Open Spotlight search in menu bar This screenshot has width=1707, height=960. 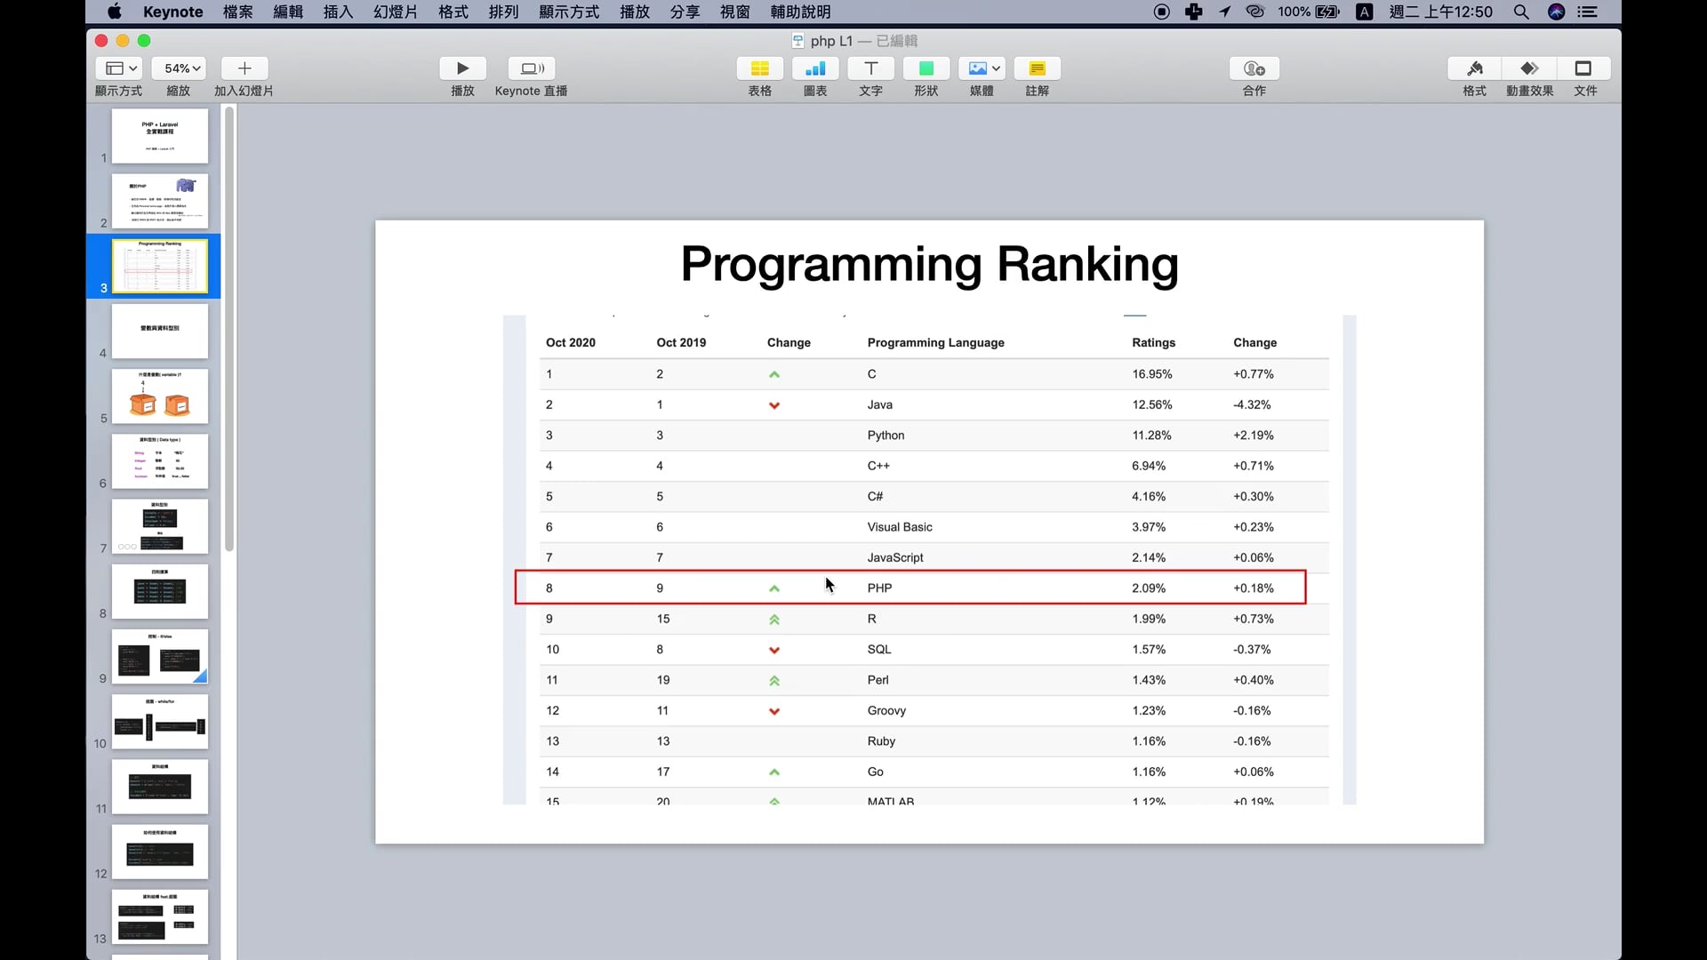[1521, 12]
